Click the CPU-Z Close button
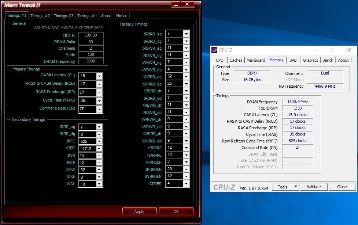 (342, 187)
